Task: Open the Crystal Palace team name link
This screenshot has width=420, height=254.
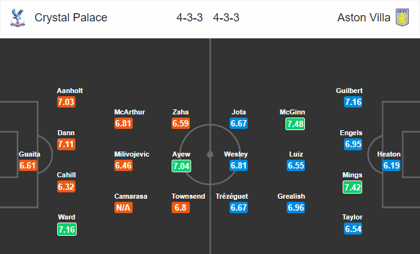Action: click(x=70, y=18)
